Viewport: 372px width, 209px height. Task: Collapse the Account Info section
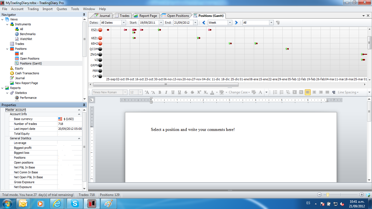[x=79, y=114]
